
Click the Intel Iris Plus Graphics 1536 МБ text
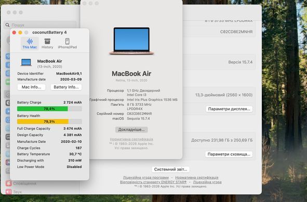point(152,99)
